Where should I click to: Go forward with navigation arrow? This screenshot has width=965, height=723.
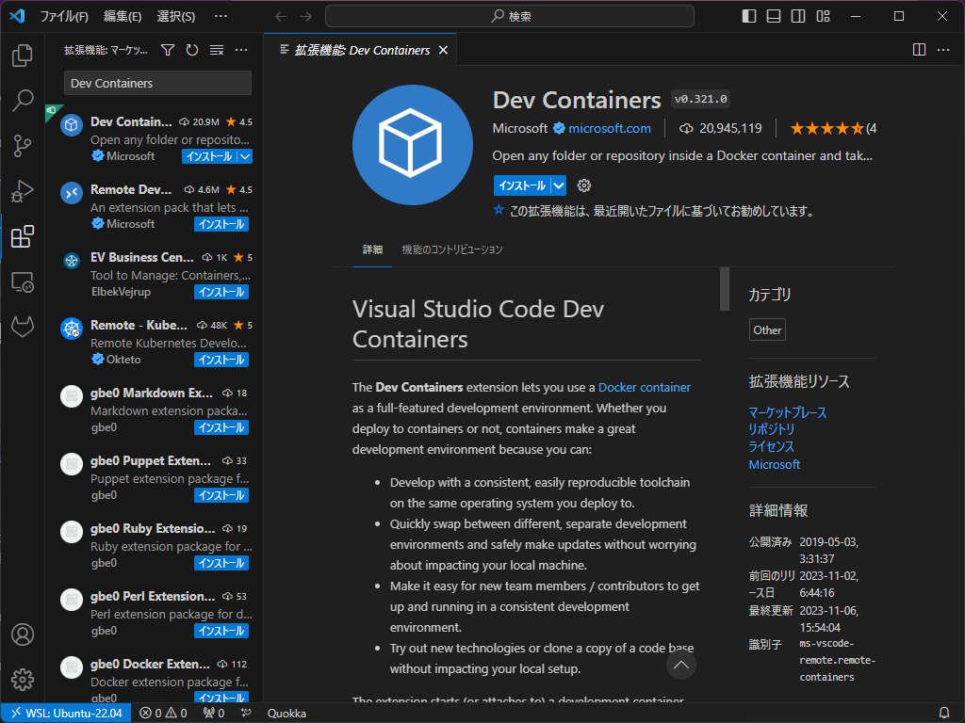[306, 16]
